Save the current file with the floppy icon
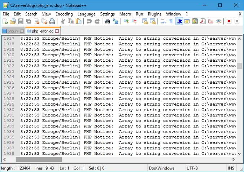The width and height of the screenshot is (244, 172). 21,21
